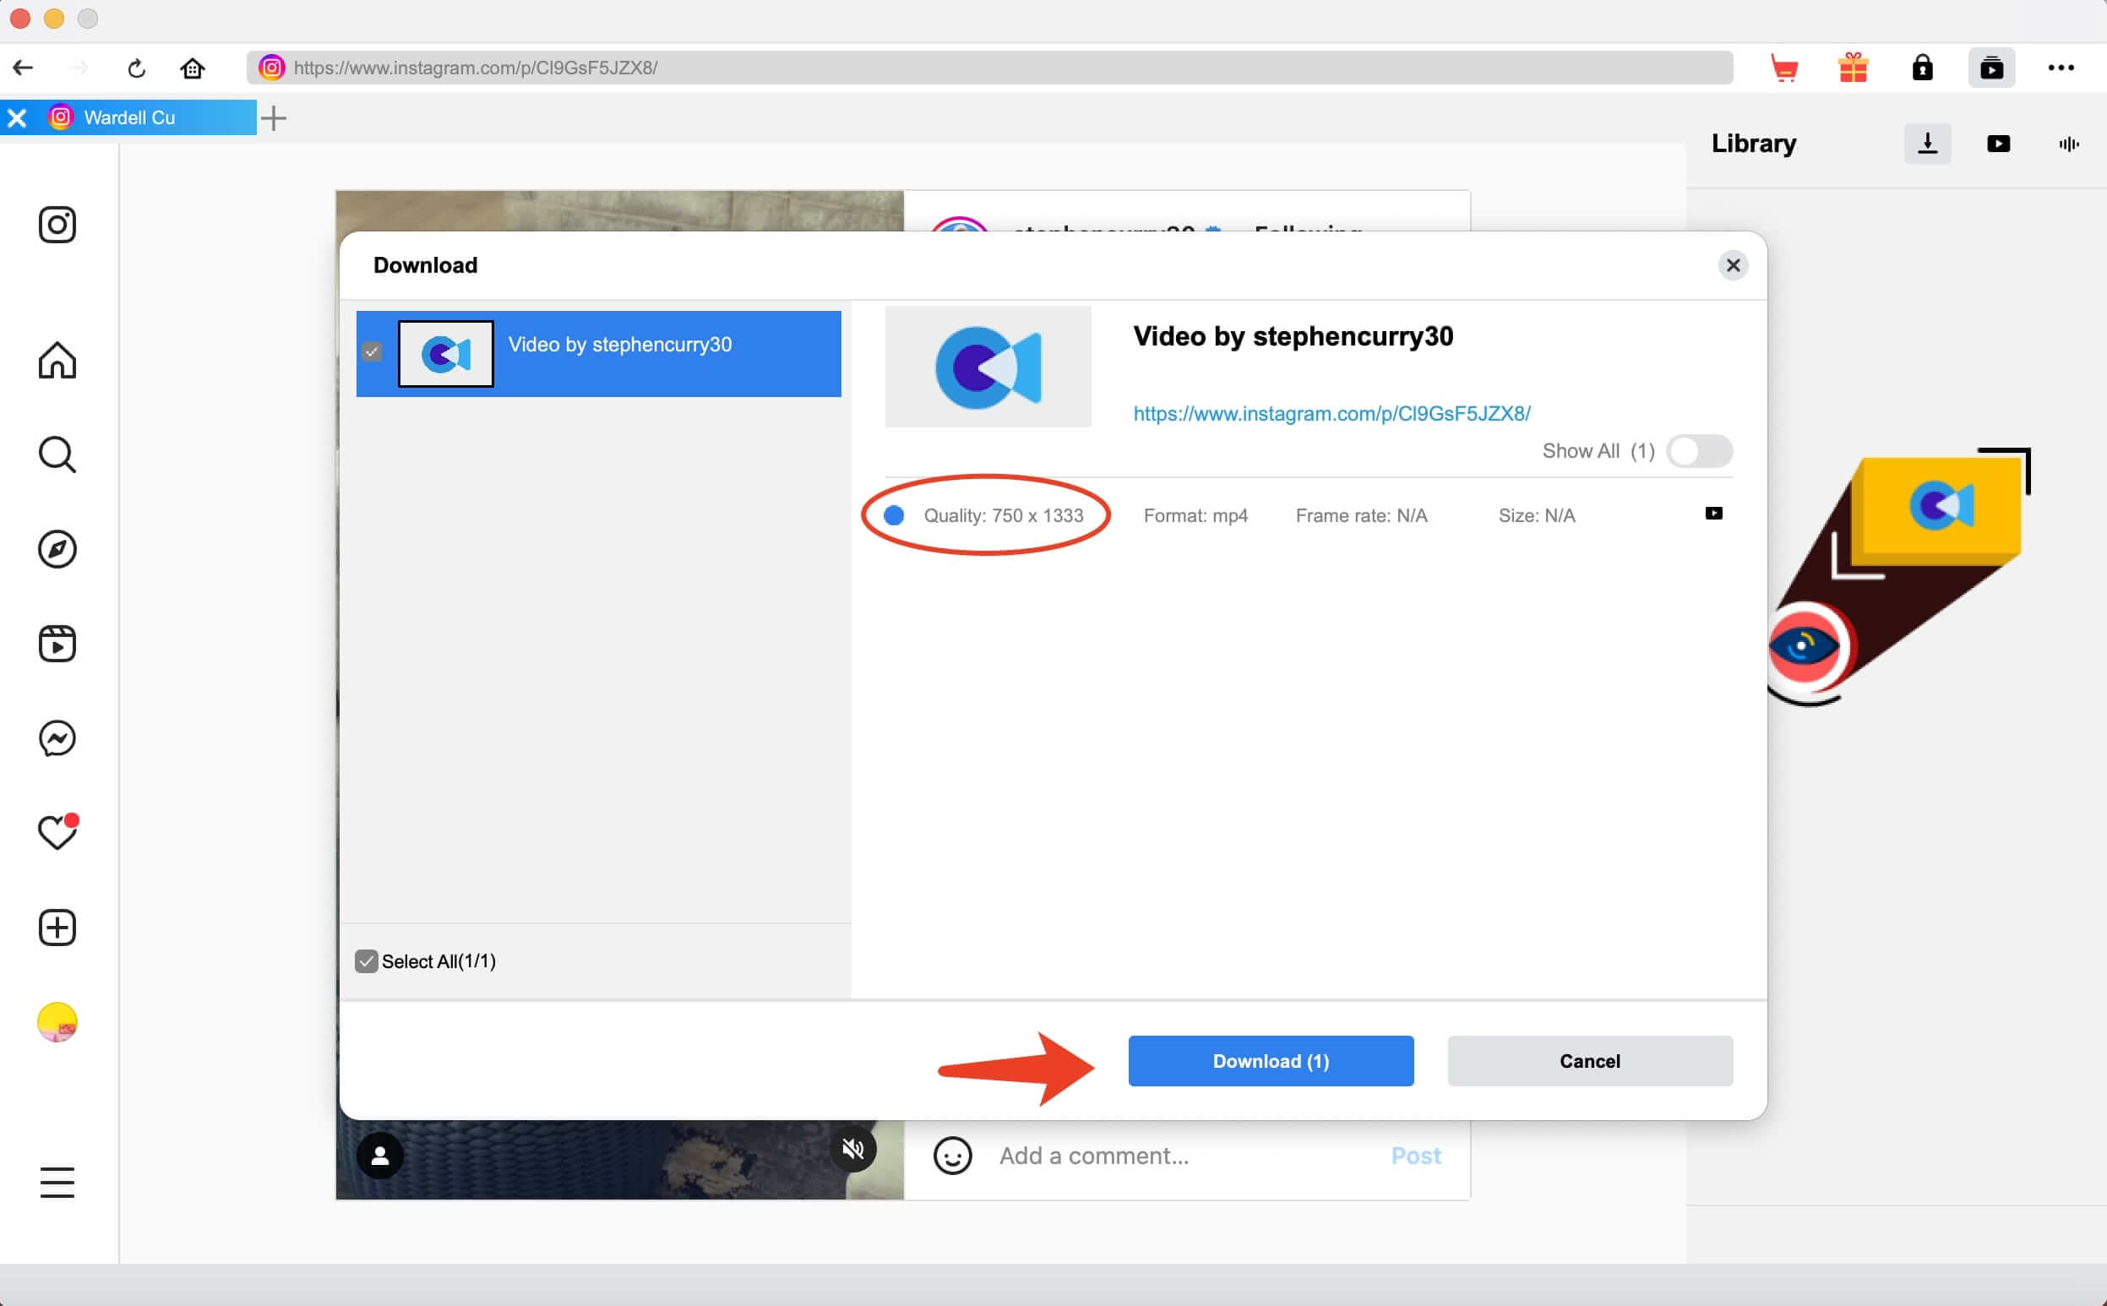Open Instagram Messenger from sidebar
2107x1306 pixels.
(x=57, y=738)
